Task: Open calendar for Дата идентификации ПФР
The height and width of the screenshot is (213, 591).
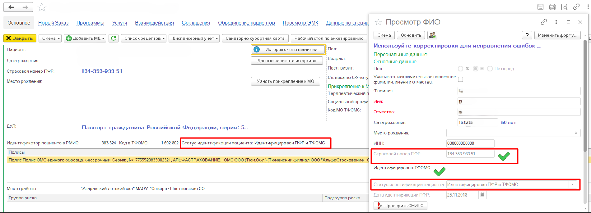Action: [482, 195]
